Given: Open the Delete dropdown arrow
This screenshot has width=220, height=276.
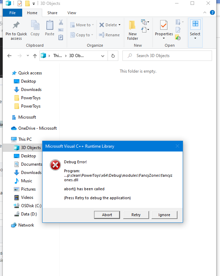Looking at the screenshot, I should [x=119, y=25].
